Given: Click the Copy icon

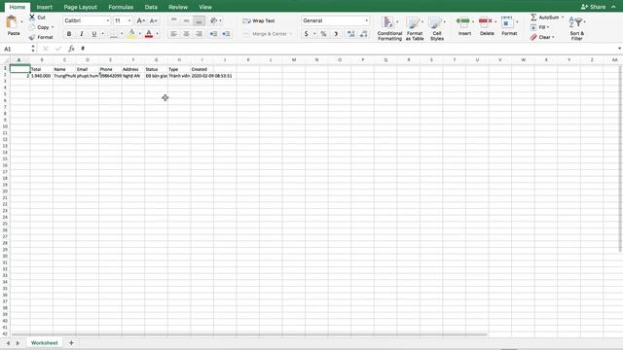Looking at the screenshot, I should (x=32, y=27).
